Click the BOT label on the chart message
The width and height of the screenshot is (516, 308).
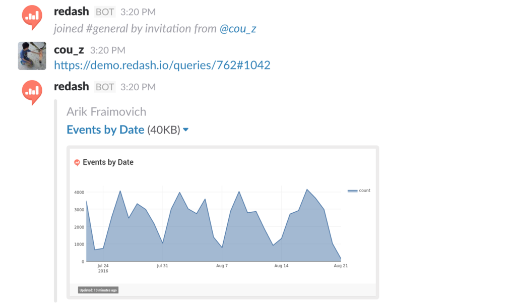[x=105, y=87]
